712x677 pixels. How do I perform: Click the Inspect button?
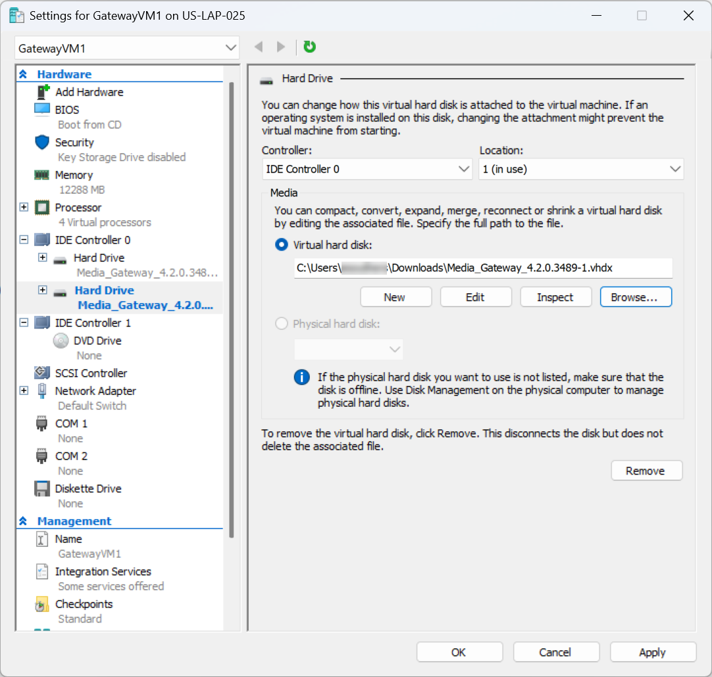pyautogui.click(x=555, y=297)
